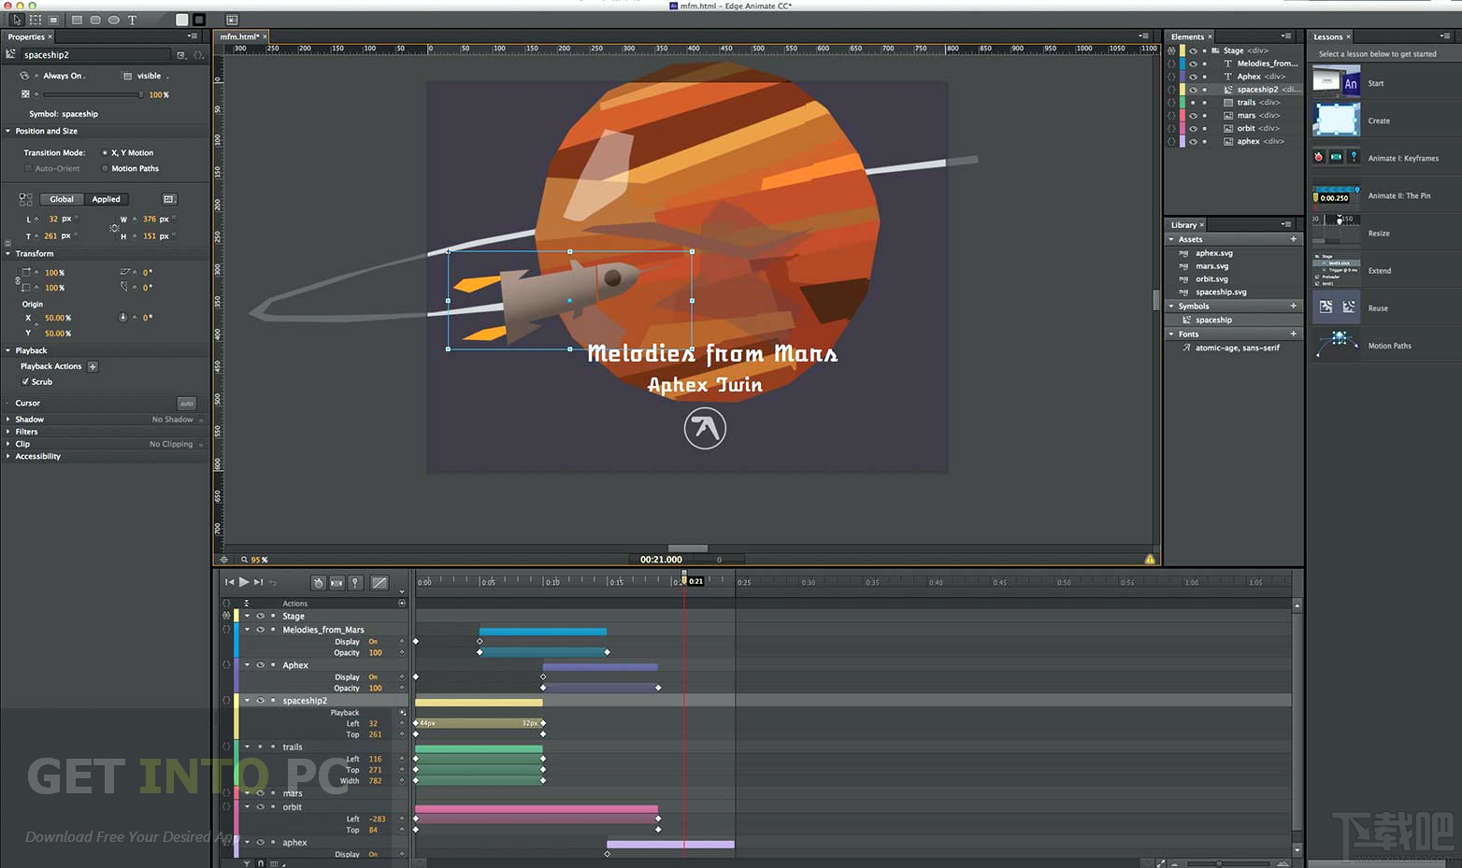
Task: Collapse the spaceship2 timeline layer
Action: click(x=248, y=700)
